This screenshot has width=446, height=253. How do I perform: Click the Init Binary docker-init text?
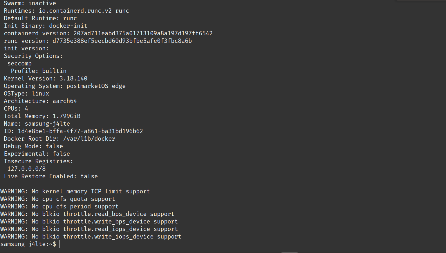coord(46,26)
